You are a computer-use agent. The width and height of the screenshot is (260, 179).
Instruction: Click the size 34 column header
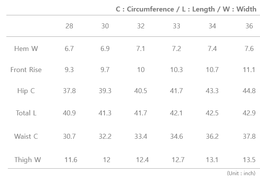coord(212,26)
